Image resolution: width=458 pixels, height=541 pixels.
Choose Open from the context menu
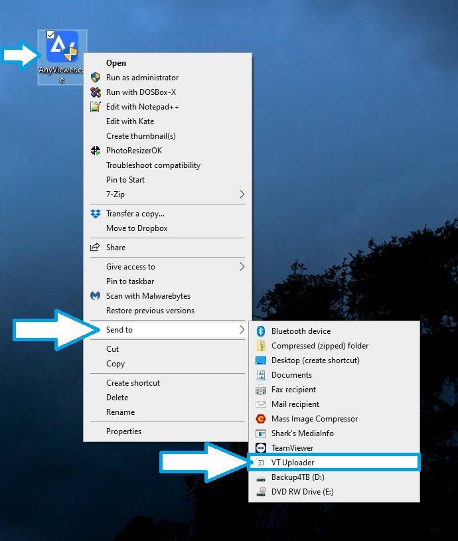(x=168, y=63)
